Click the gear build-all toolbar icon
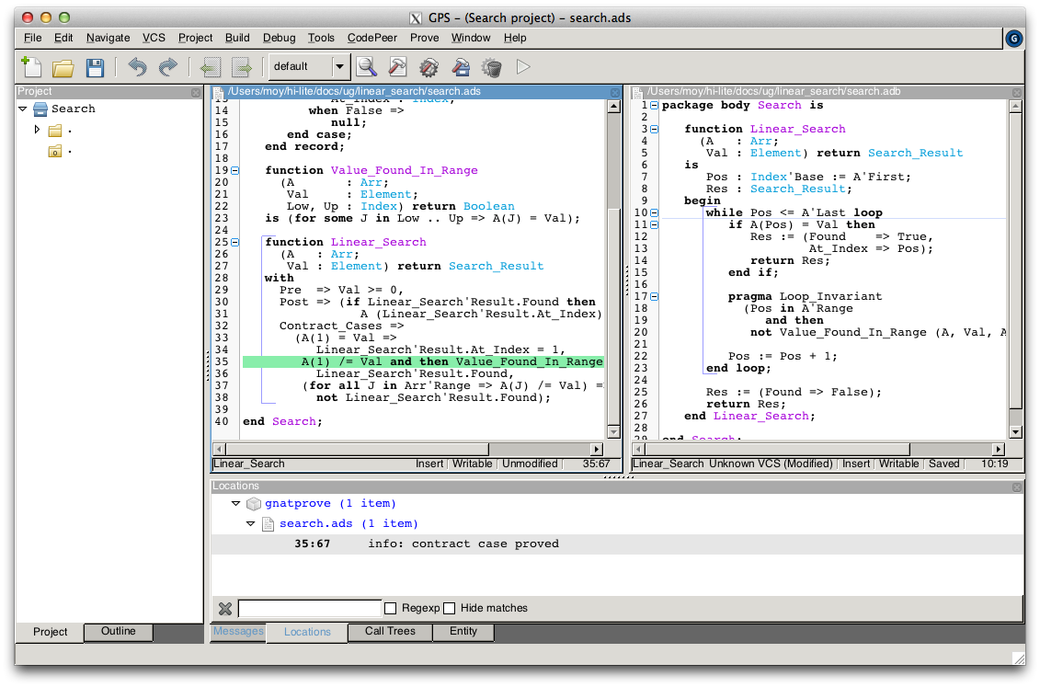 429,67
